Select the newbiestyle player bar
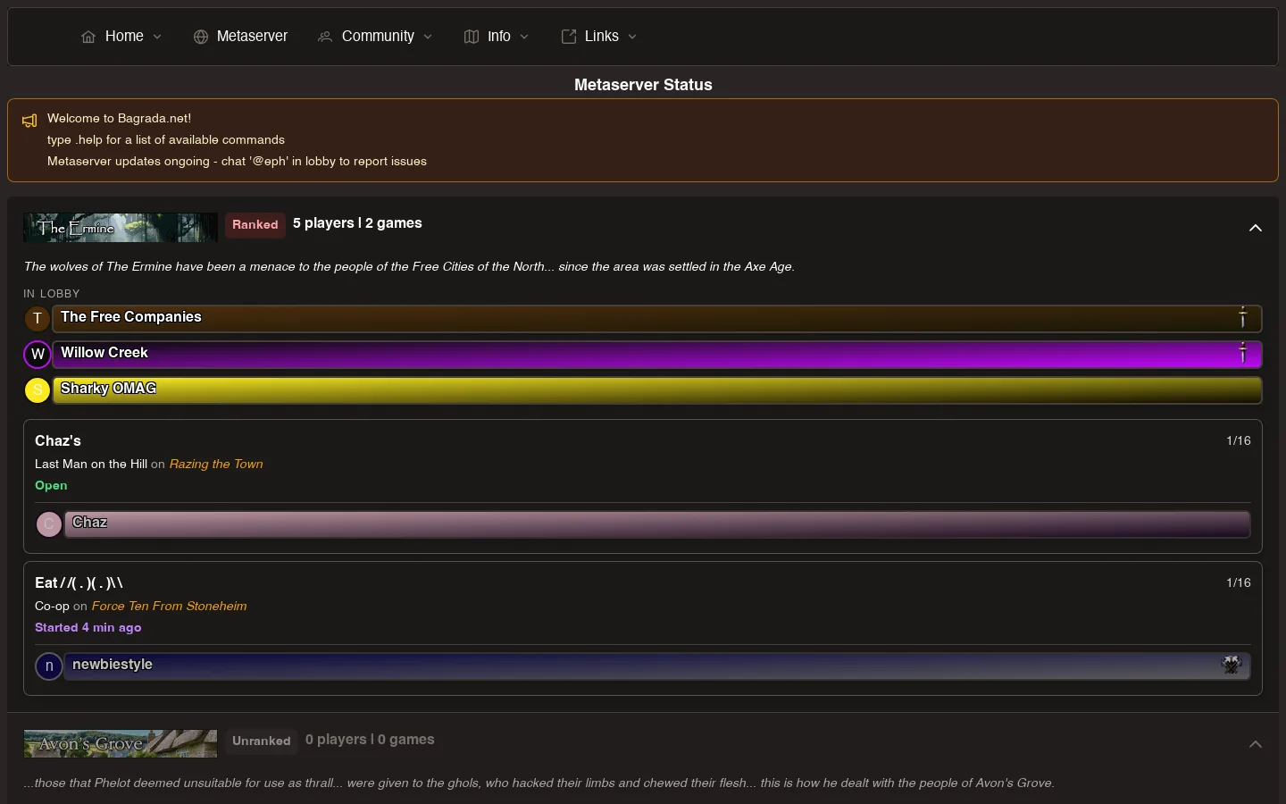1286x804 pixels. coord(657,666)
